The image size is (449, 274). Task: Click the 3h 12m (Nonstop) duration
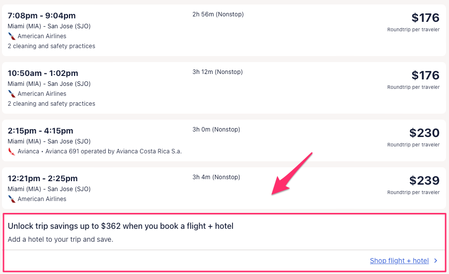(218, 72)
